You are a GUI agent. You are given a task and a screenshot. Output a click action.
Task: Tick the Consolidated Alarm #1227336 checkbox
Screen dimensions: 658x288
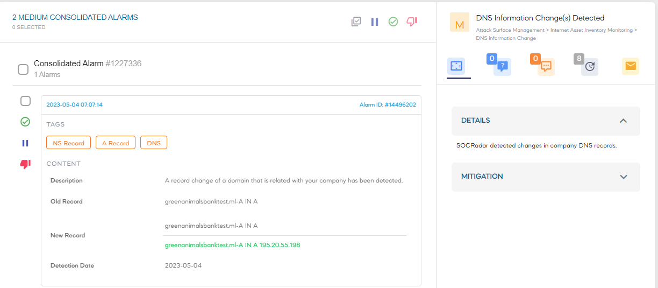point(23,69)
